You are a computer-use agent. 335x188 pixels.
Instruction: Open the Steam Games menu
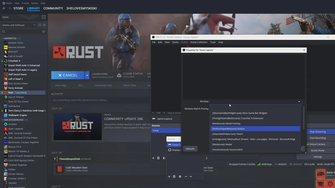(x=35, y=3)
